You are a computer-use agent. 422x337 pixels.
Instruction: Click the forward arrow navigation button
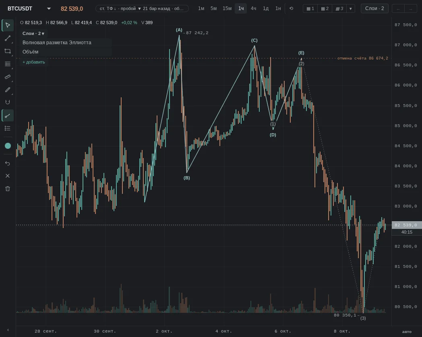tap(410, 9)
